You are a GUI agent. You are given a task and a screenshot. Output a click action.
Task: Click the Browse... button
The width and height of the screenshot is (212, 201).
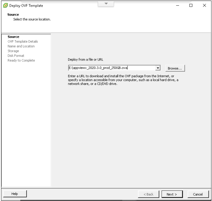175,68
